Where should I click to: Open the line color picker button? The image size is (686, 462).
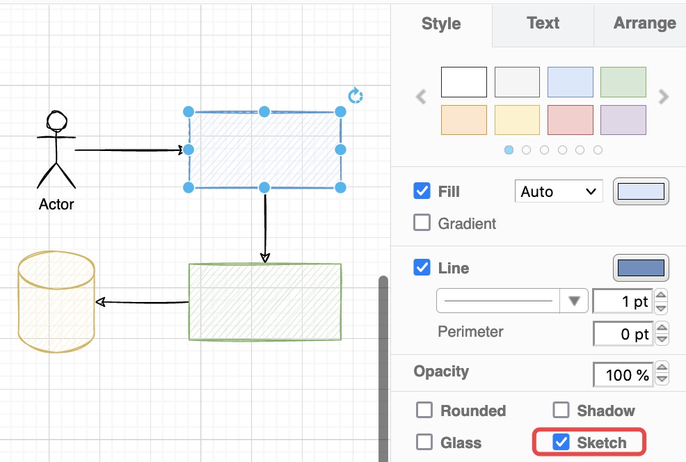pyautogui.click(x=640, y=268)
